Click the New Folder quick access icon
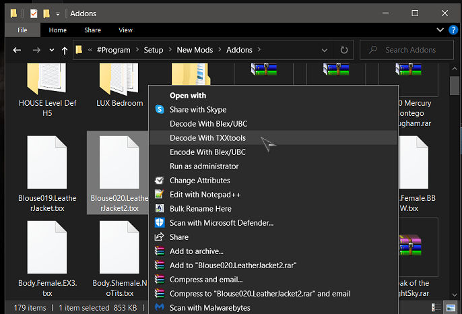This screenshot has width=462, height=314. click(46, 13)
